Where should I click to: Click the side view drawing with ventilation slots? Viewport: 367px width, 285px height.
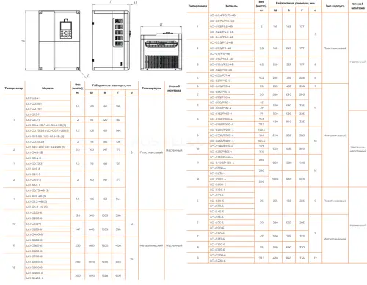111,40
